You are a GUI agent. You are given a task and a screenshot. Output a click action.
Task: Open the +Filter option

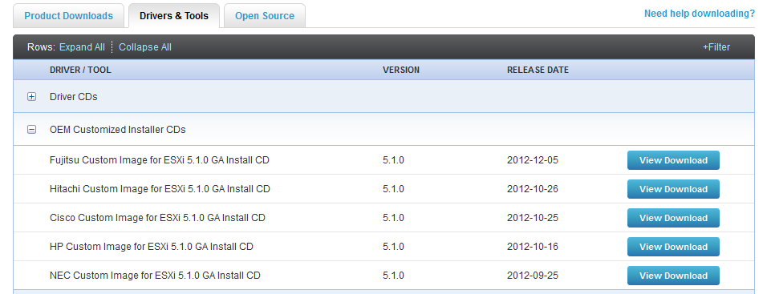click(x=716, y=47)
